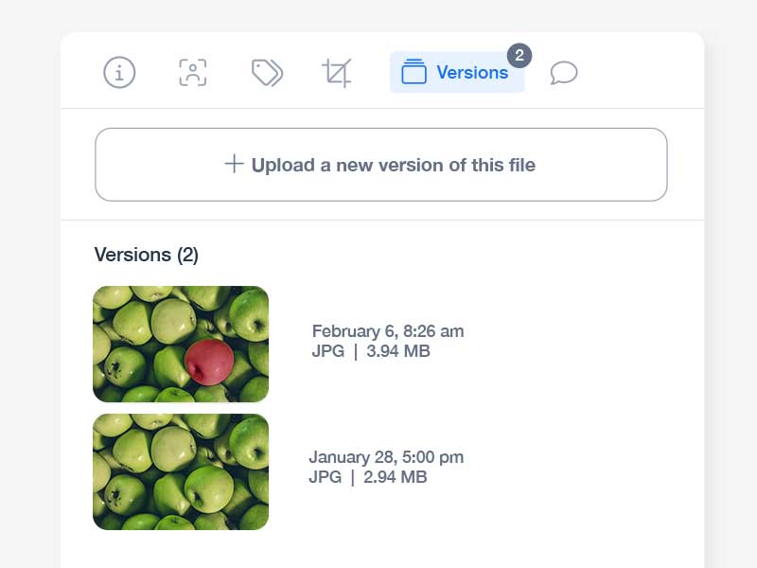Viewport: 757px width, 568px height.
Task: Click the "February 6, 8:26 am" date
Action: (x=388, y=331)
